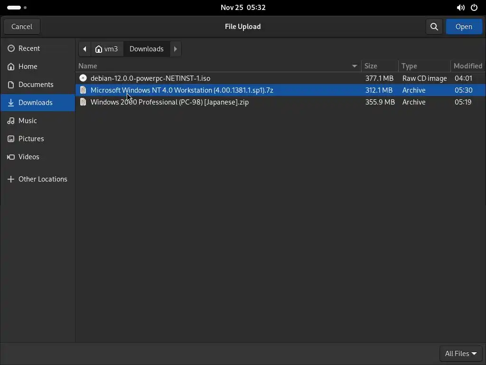Toggle sort direction arrow on Name header
The height and width of the screenshot is (365, 486).
(x=354, y=66)
